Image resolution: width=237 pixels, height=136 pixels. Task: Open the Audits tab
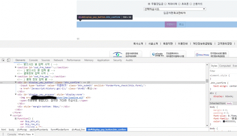tap(129, 60)
